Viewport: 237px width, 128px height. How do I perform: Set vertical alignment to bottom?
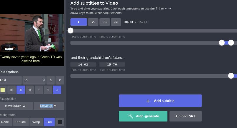pos(57,90)
